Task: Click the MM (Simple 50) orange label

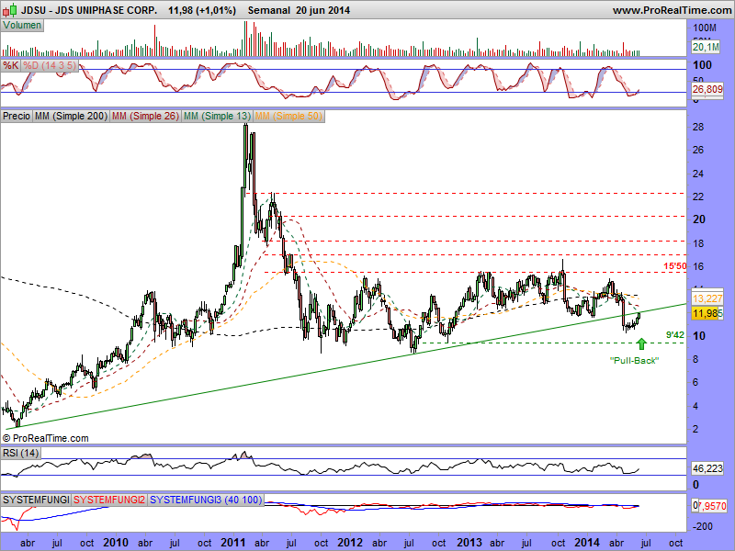Action: point(288,116)
